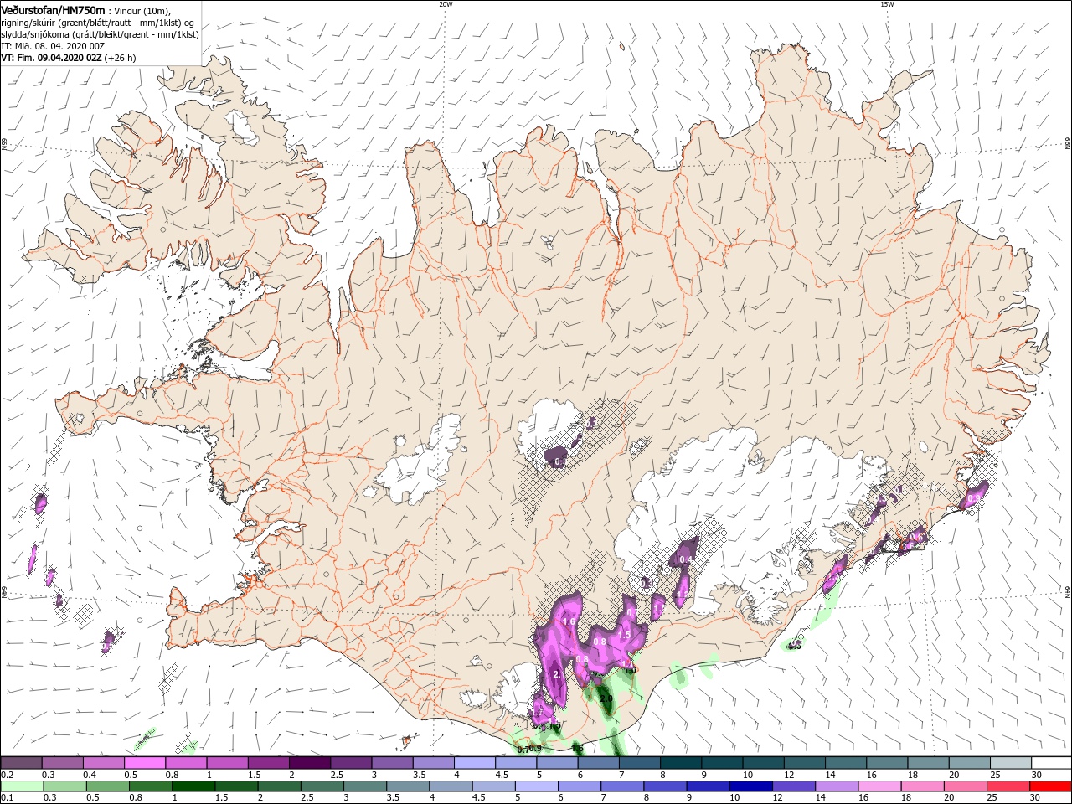
Task: Click the 30 label under the upper legend row
Action: pos(1036,775)
